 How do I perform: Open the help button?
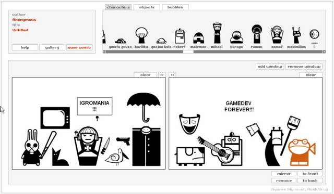(x=25, y=47)
